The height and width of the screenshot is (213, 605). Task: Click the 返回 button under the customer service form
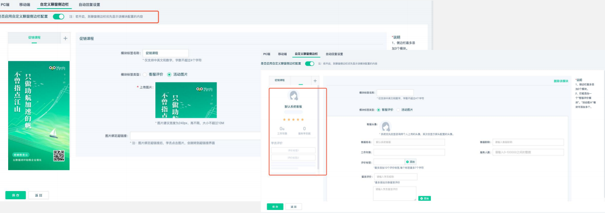(x=293, y=206)
